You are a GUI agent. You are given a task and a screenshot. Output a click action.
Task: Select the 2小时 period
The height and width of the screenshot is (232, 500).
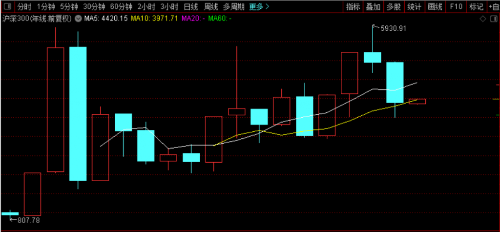pos(146,6)
